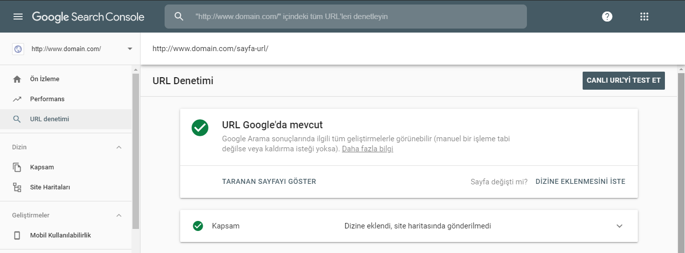Click the URL Google'da mevcut heading

click(x=272, y=125)
